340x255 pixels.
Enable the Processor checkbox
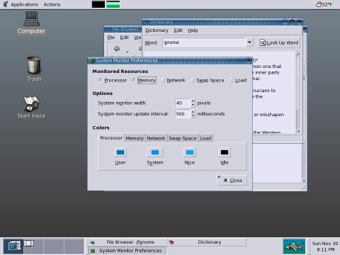(x=100, y=80)
